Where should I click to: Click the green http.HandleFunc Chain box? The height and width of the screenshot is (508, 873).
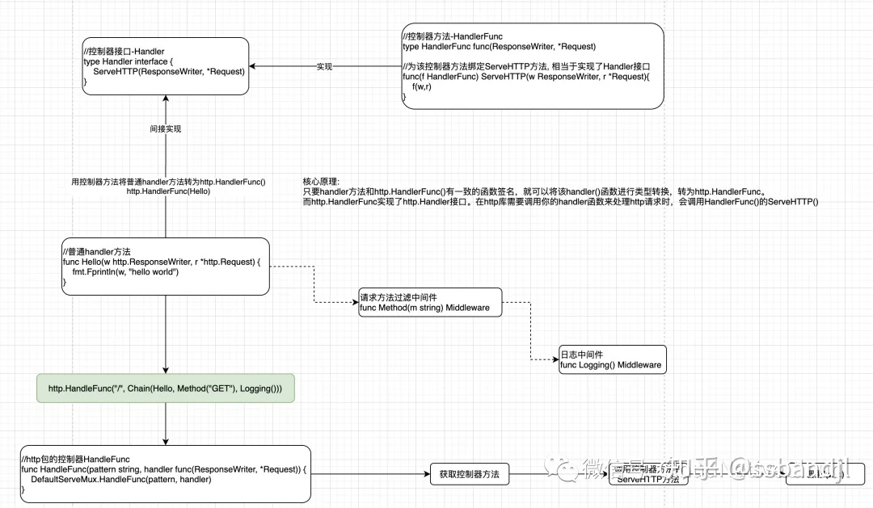[x=166, y=388]
